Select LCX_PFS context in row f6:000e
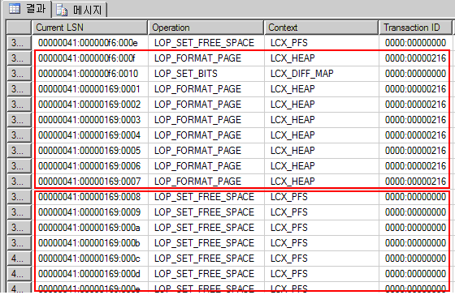Screen dimensions: 455x295 coord(322,43)
